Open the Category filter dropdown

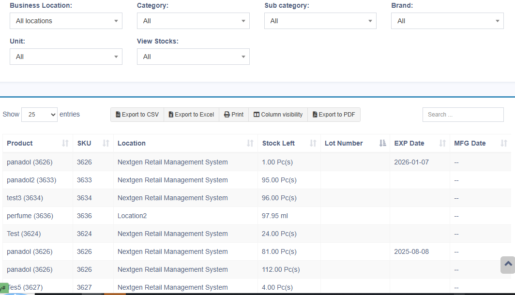tap(193, 21)
